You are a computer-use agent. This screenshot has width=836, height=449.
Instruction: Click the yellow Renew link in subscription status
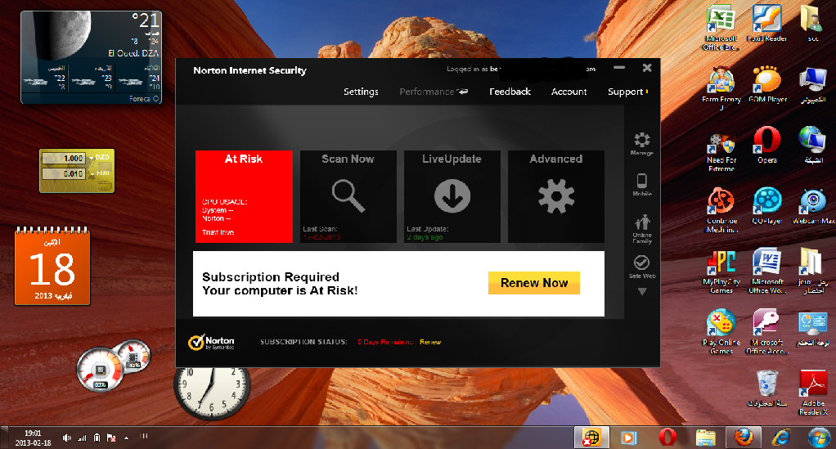pyautogui.click(x=430, y=342)
